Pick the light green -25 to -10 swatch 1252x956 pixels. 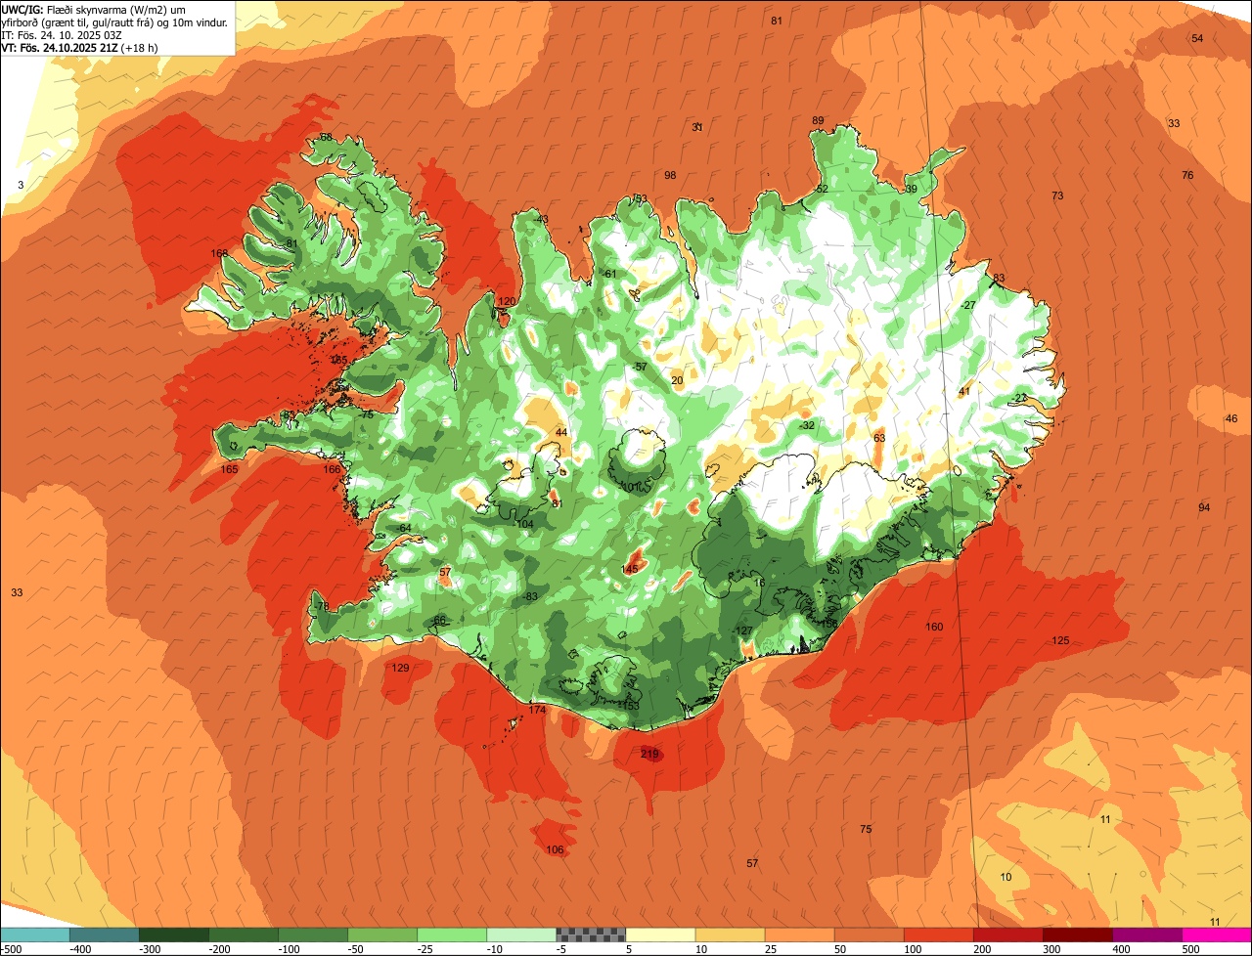pos(452,934)
